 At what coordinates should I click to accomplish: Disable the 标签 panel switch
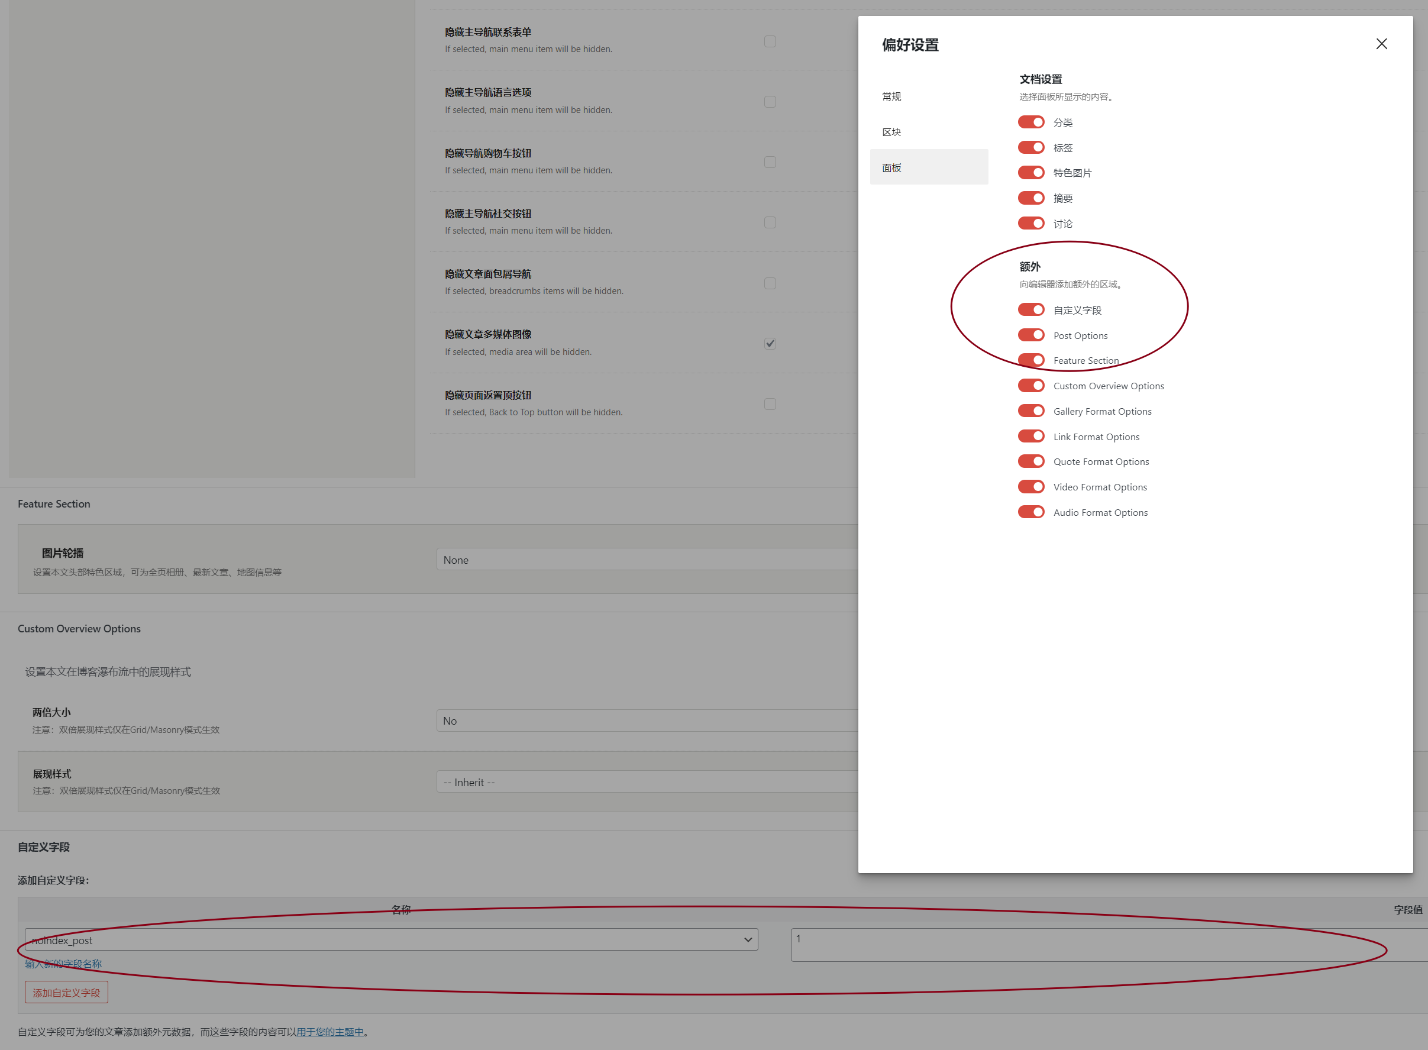click(1030, 147)
